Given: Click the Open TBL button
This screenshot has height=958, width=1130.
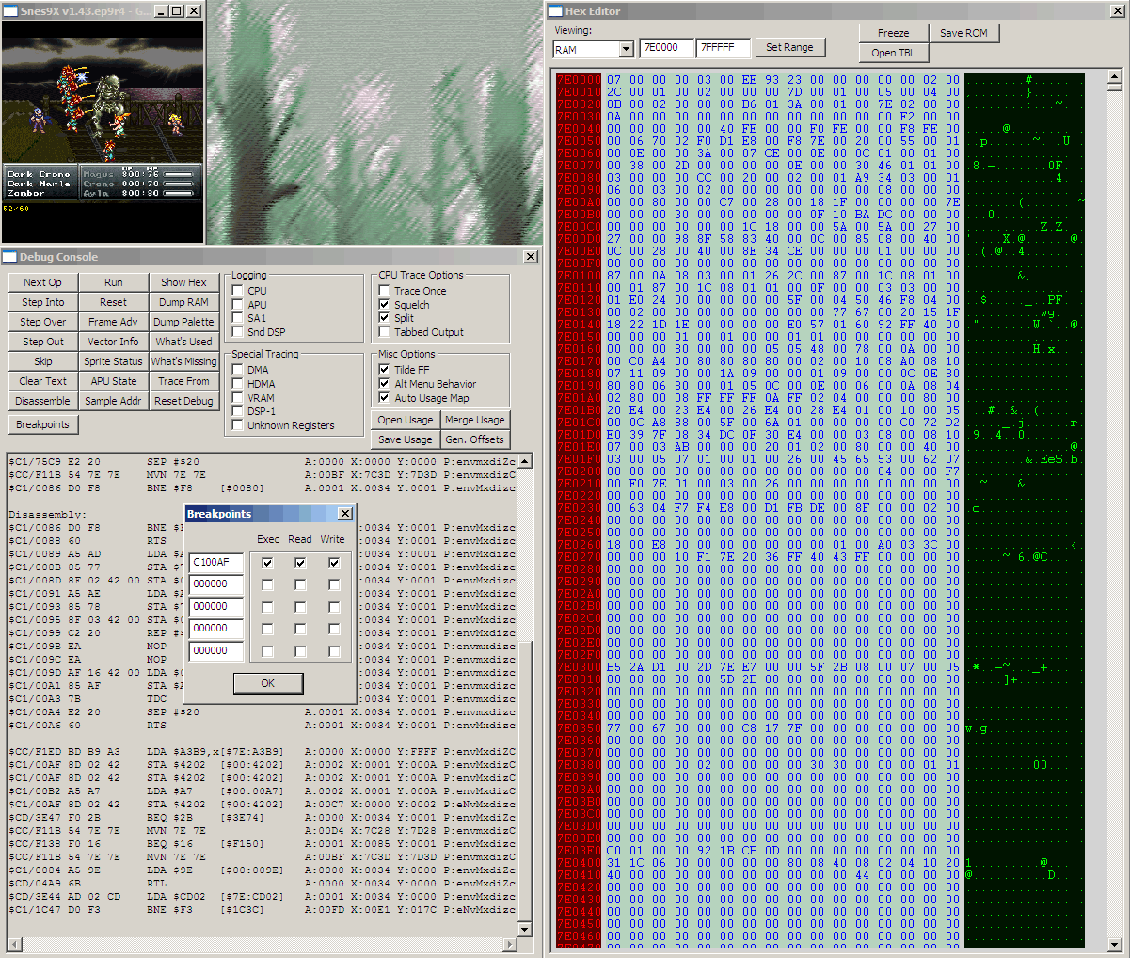Looking at the screenshot, I should (x=893, y=53).
